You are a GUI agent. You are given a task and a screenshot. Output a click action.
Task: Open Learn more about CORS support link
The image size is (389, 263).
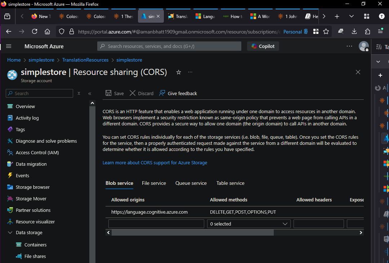pyautogui.click(x=155, y=162)
